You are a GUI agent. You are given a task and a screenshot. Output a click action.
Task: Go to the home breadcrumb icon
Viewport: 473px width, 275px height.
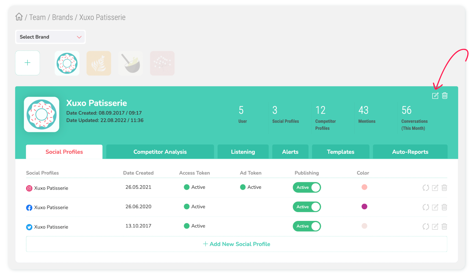pyautogui.click(x=19, y=17)
